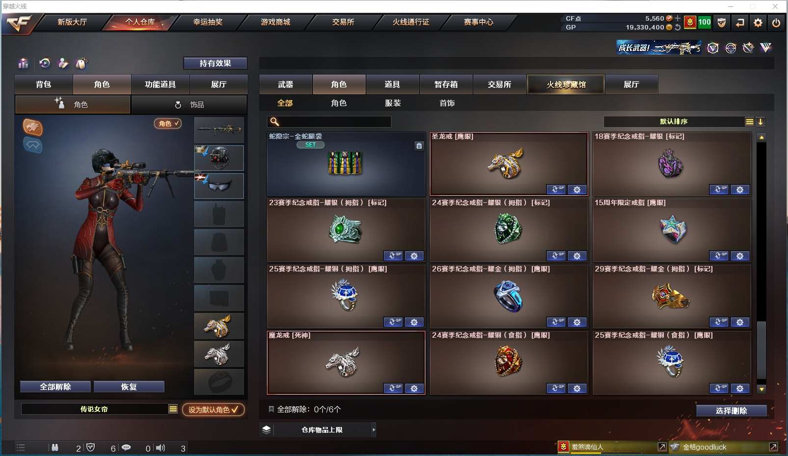The width and height of the screenshot is (788, 456).
Task: Click the gear icon on 圣龙戒 item
Action: coord(577,189)
